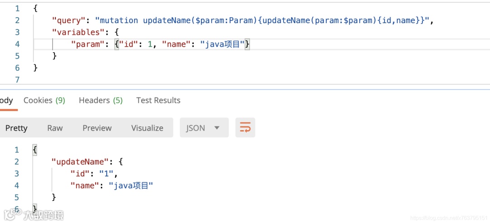This screenshot has width=490, height=224.
Task: Select the Raw view button
Action: pyautogui.click(x=55, y=128)
